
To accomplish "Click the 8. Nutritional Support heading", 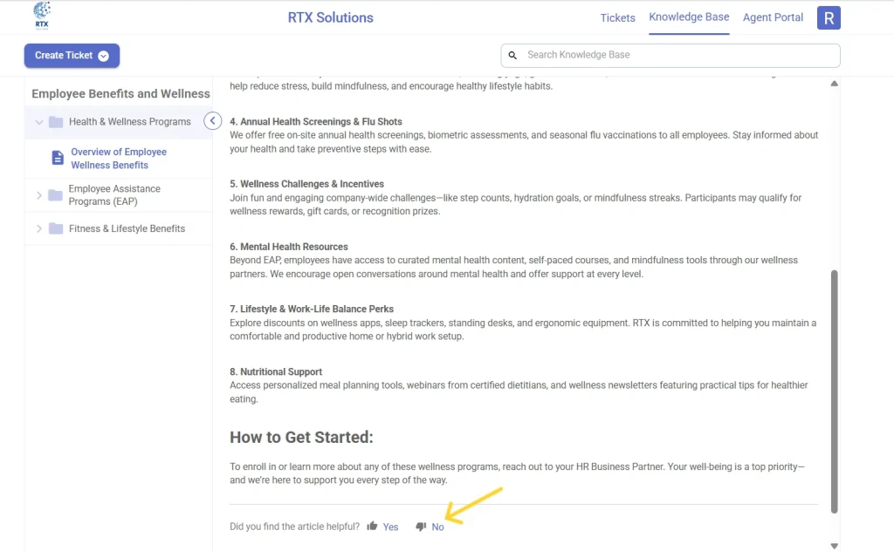I will [276, 371].
